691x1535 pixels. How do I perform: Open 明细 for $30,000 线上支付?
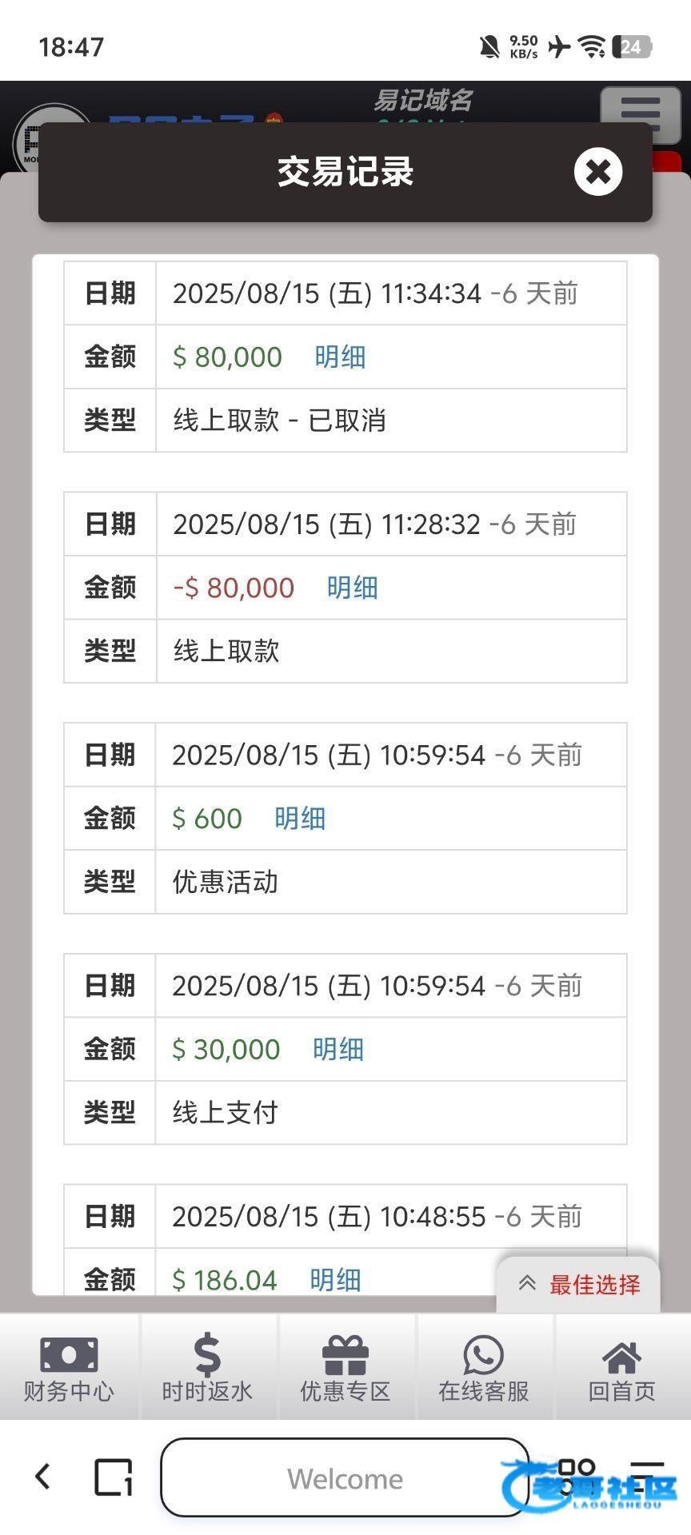tap(338, 1049)
